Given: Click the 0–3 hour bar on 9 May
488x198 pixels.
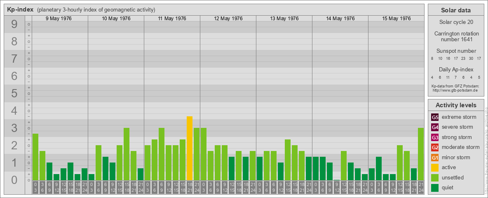Looking at the screenshot, I should point(35,157).
